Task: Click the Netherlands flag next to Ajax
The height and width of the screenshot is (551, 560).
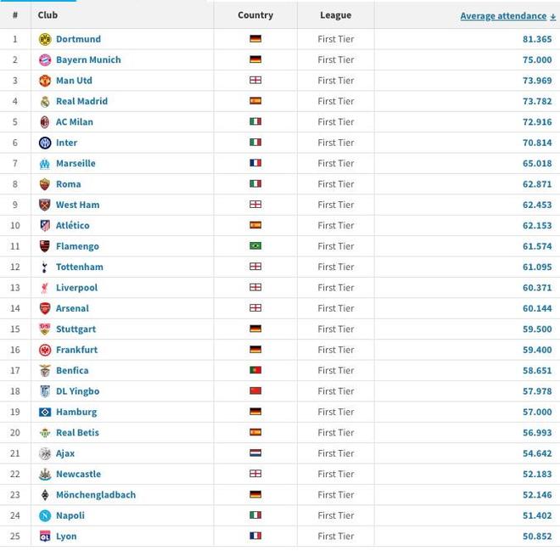Action: tap(255, 453)
